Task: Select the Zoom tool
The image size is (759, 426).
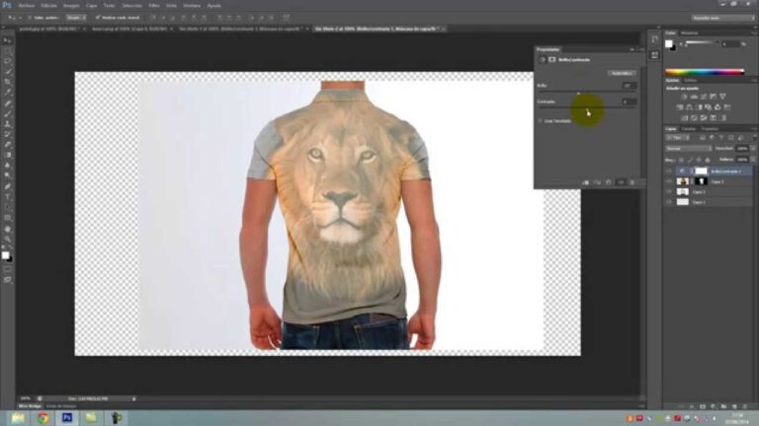Action: 7,239
